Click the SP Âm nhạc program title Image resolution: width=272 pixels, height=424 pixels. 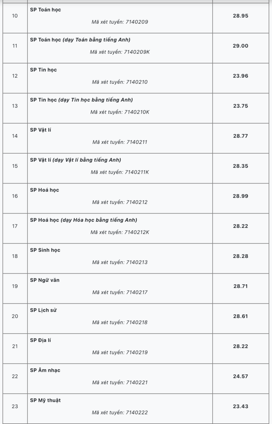tap(45, 371)
